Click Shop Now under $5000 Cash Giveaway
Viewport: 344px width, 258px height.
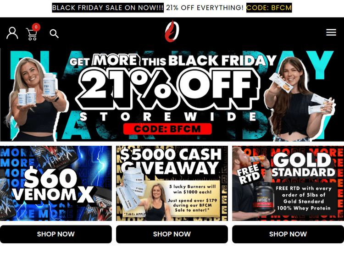172,234
